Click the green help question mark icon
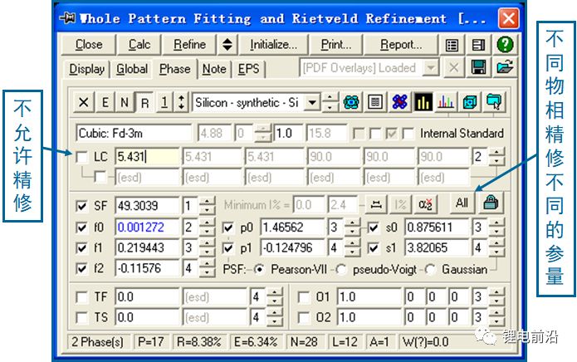Viewport: 577px width, 362px height. (x=505, y=45)
